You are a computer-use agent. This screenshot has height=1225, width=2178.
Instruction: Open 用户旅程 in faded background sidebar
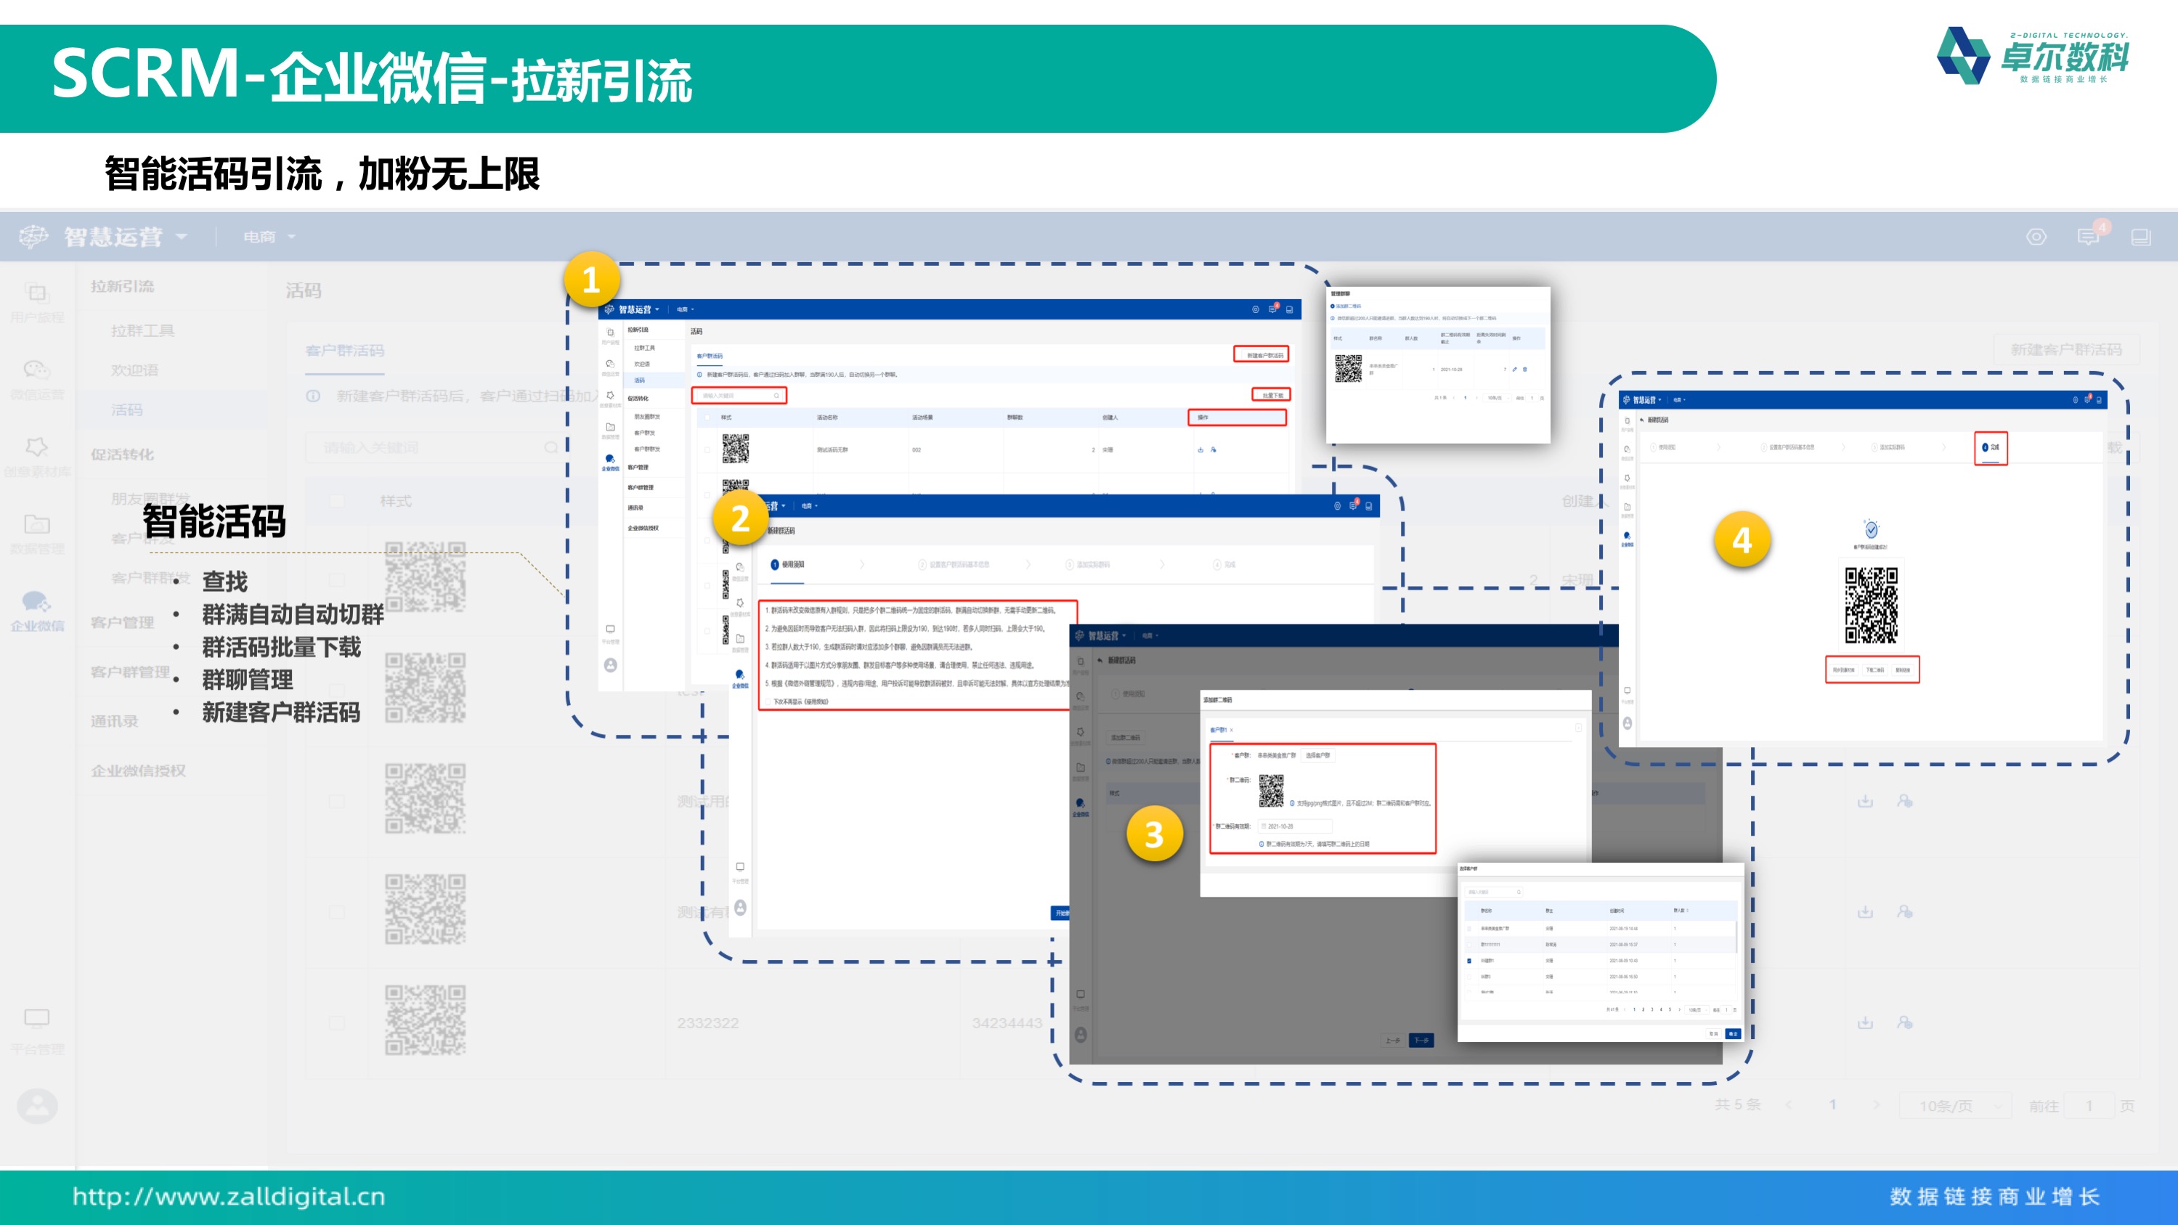pyautogui.click(x=37, y=303)
